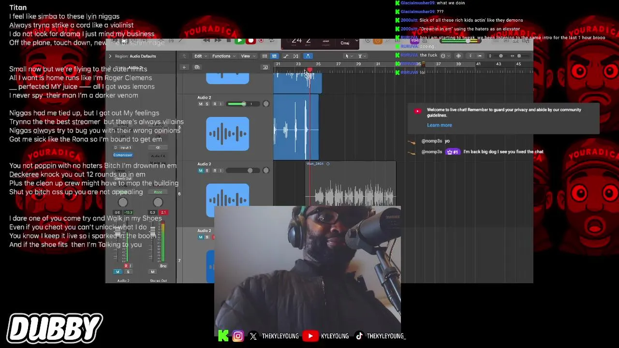619x348 pixels.
Task: Click the highlighted list view icon
Action: tap(274, 56)
